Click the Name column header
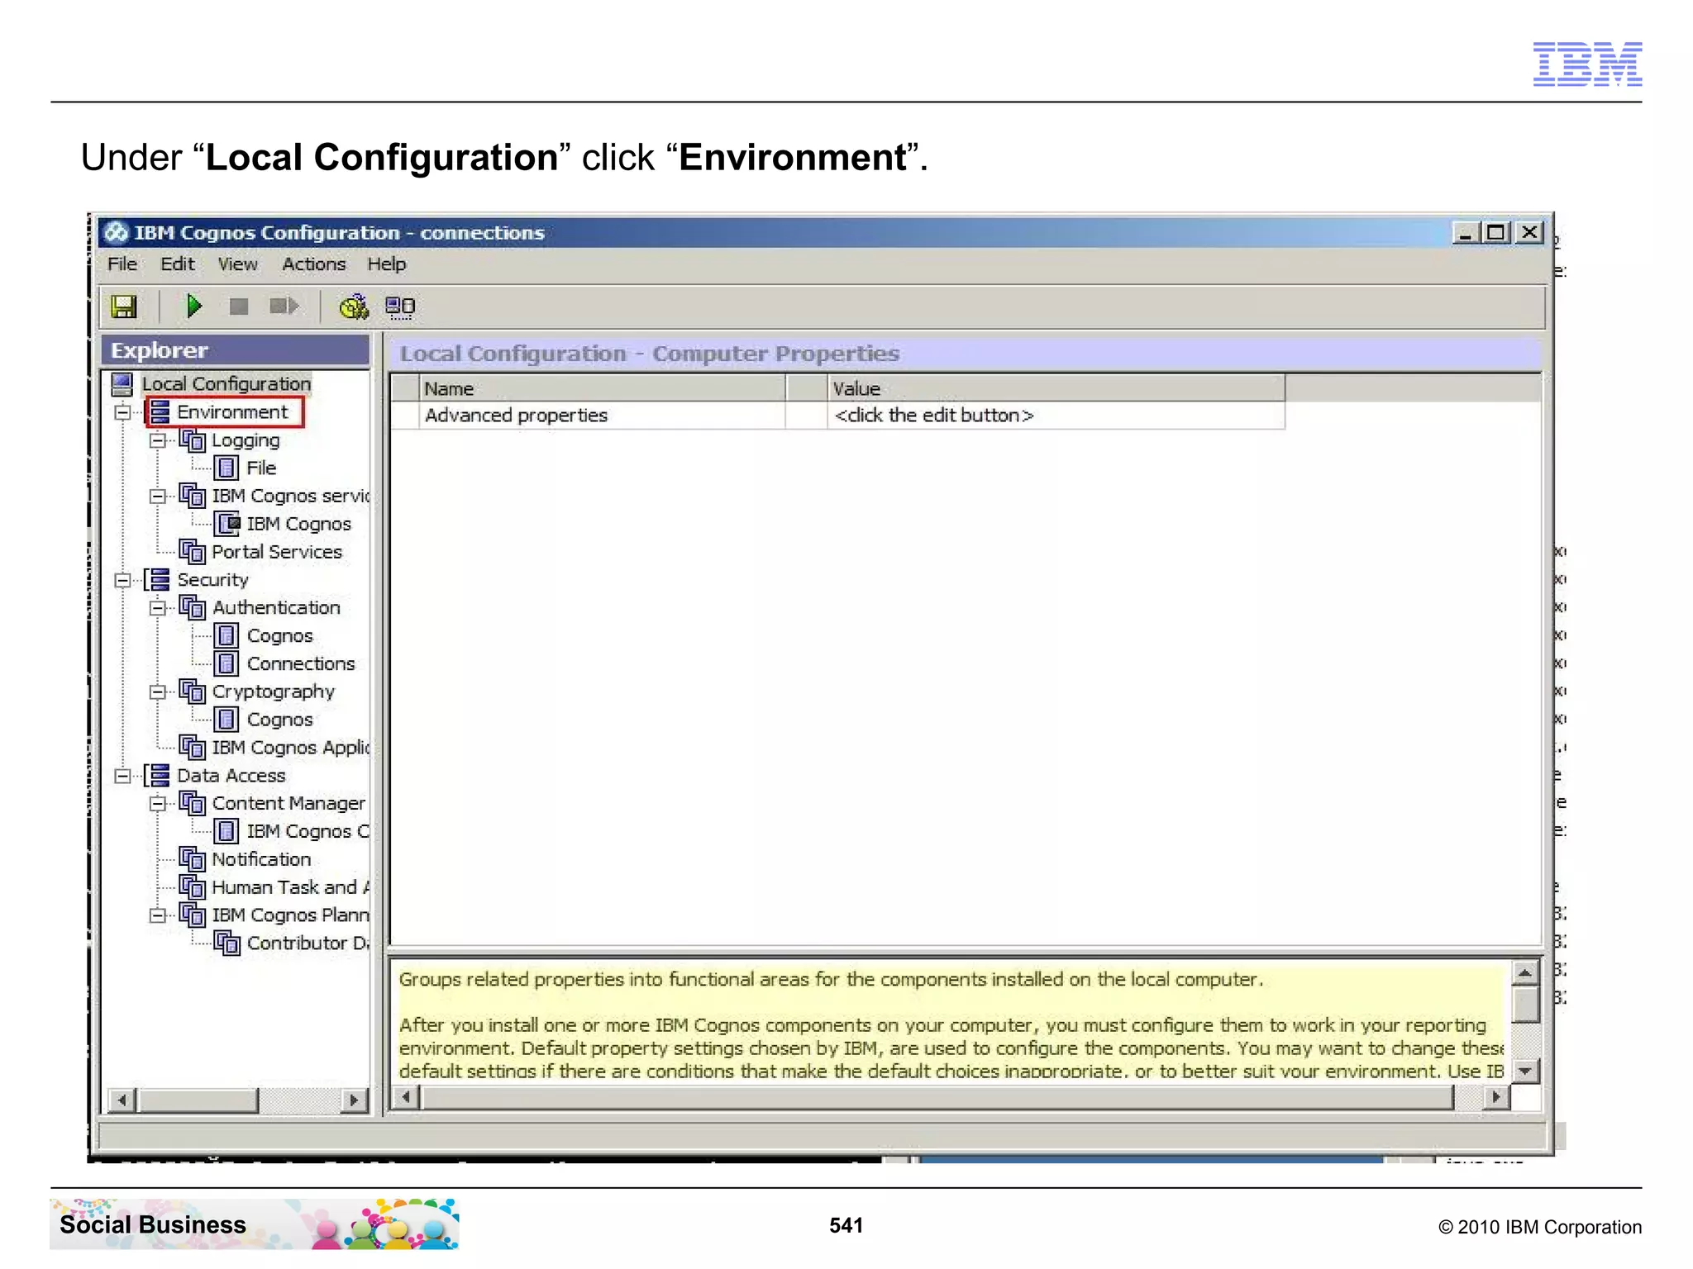Screen dimensions: 1693x1269 click(x=603, y=388)
